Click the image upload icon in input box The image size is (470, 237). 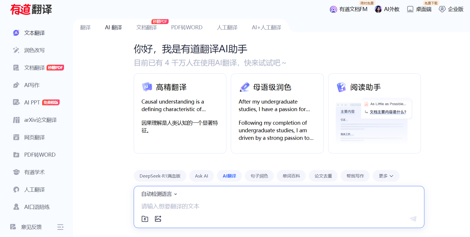coord(158,219)
